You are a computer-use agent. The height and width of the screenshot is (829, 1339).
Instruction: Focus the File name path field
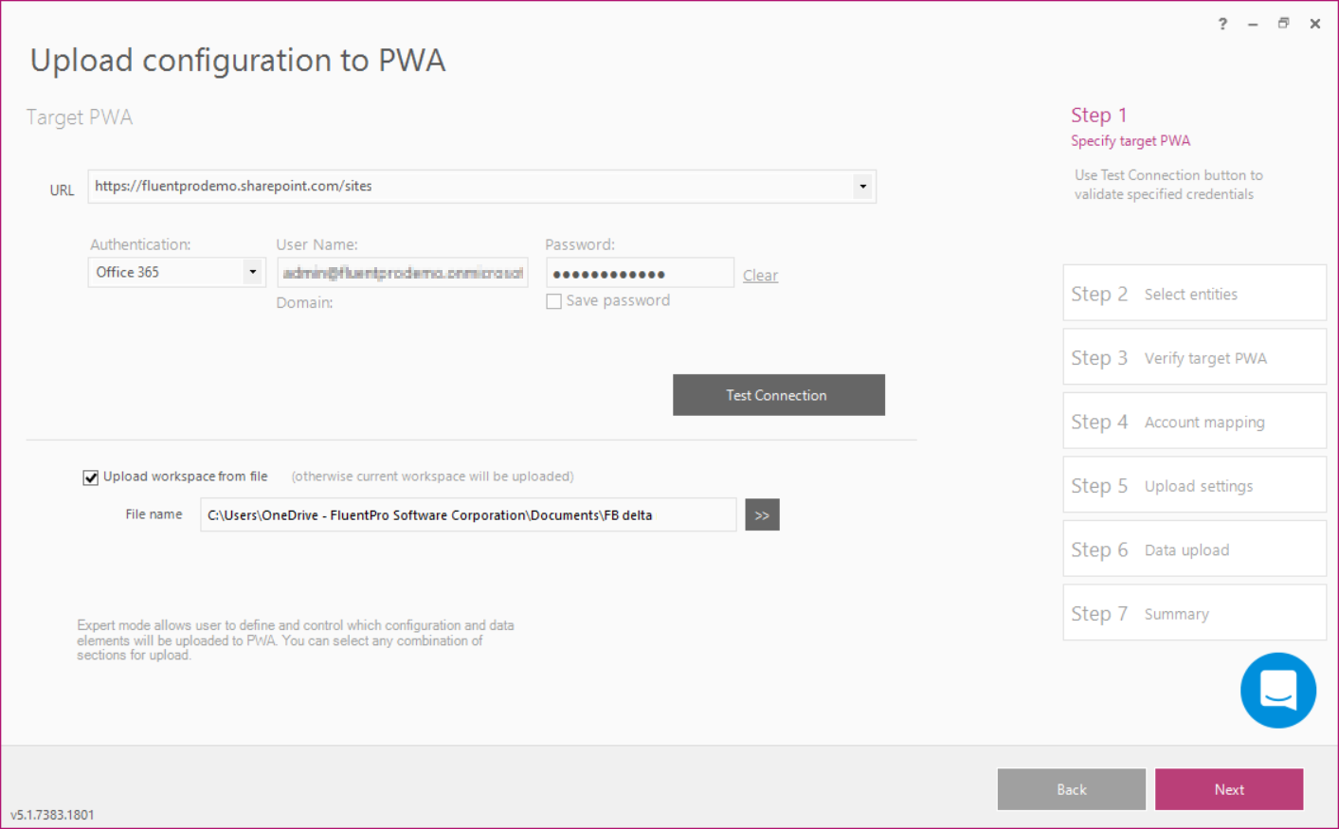(x=468, y=514)
